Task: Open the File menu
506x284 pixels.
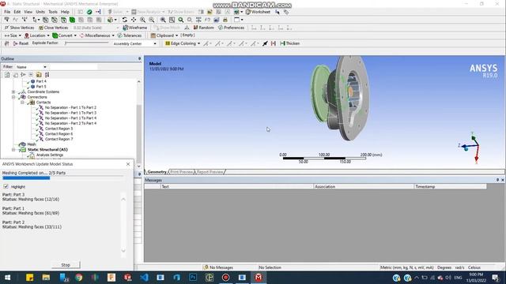Action: 7,12
